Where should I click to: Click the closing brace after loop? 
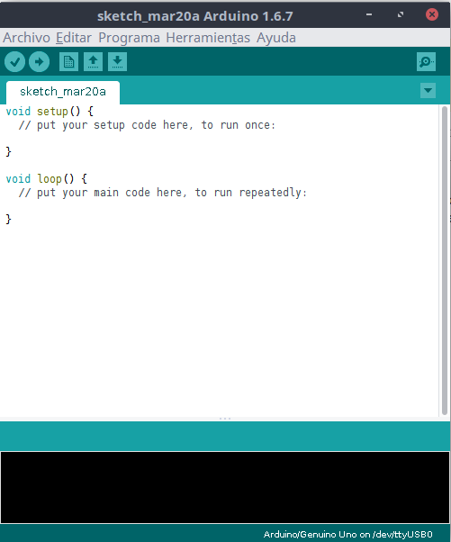point(8,219)
